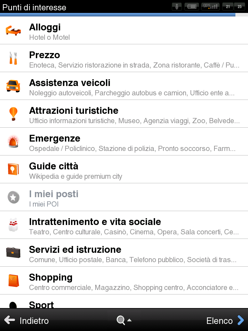Tap the orange shopping bag icon

point(14,280)
